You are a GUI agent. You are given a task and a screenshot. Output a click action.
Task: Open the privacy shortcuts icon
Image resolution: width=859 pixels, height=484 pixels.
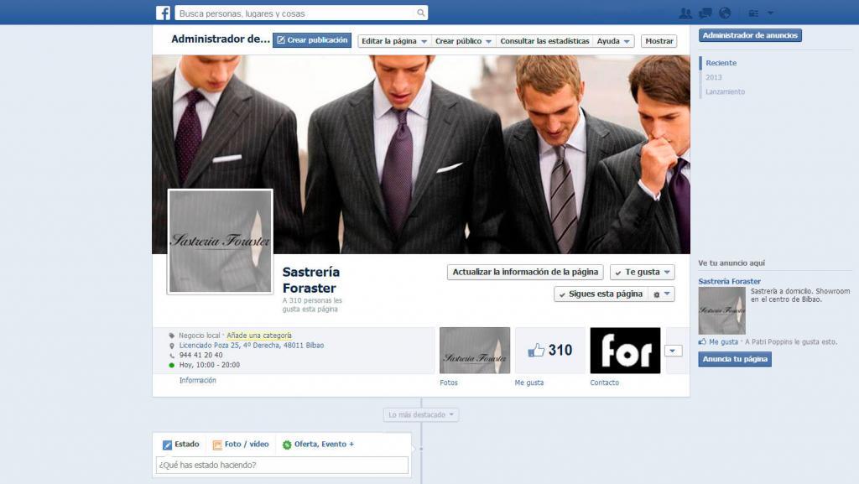(753, 13)
